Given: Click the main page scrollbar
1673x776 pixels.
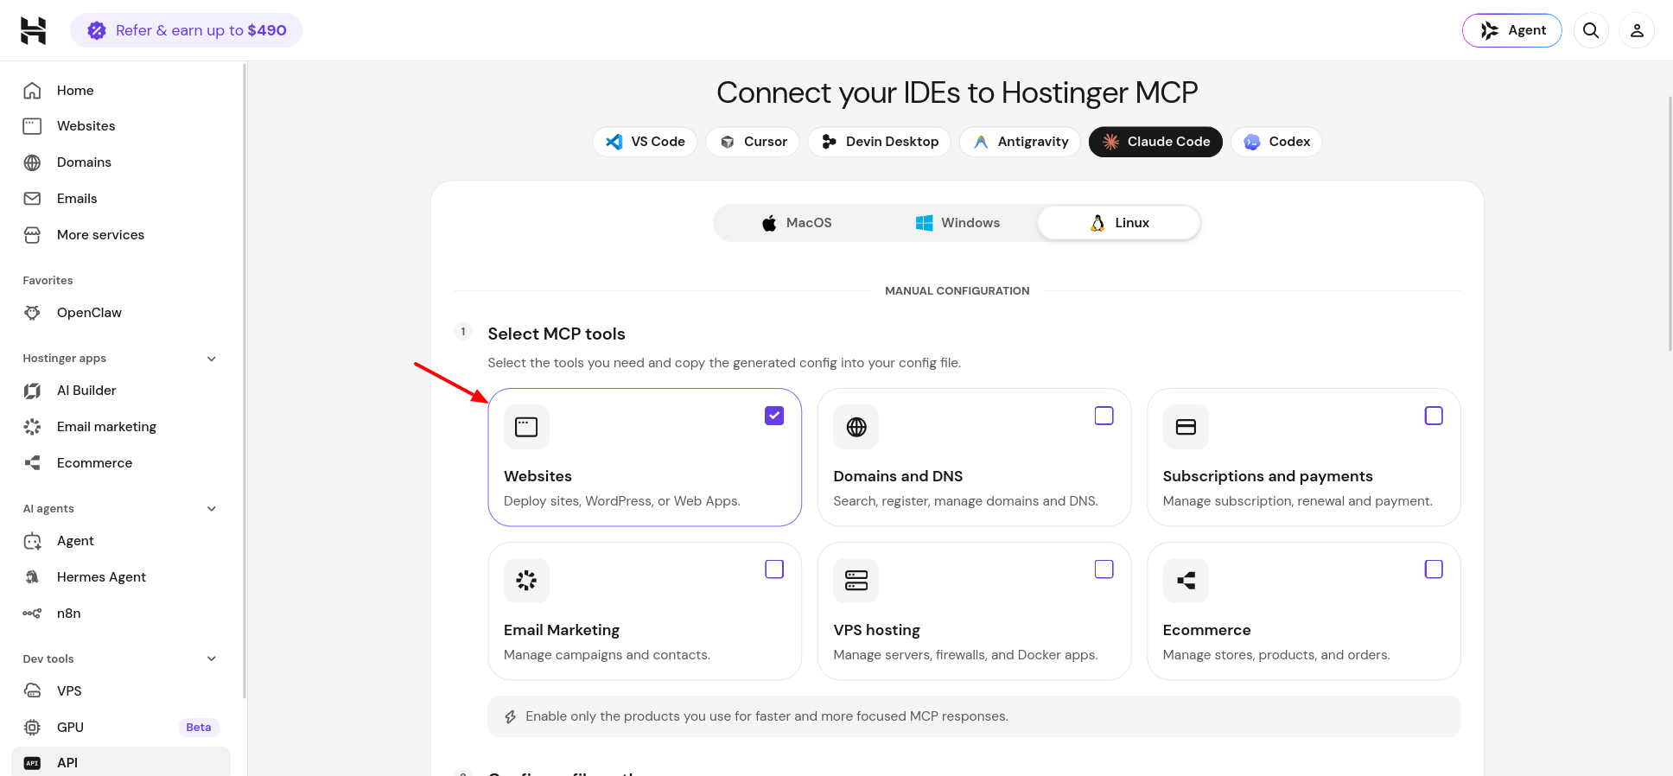Looking at the screenshot, I should [1670, 223].
